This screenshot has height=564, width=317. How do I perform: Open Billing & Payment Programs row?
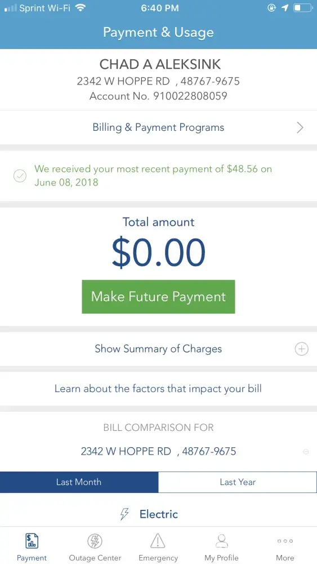[x=158, y=127]
